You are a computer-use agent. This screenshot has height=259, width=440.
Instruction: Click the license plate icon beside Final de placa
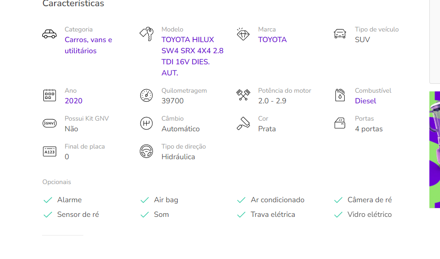(x=49, y=151)
